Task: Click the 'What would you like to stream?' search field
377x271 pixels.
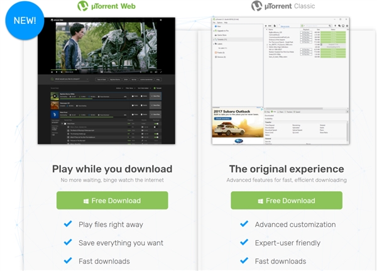Action: coord(72,79)
